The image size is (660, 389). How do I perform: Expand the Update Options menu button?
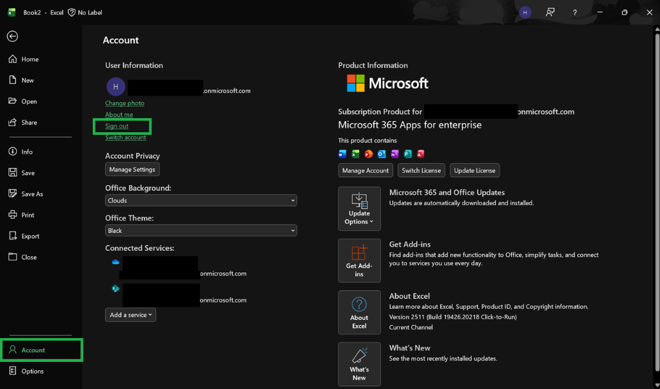click(360, 209)
